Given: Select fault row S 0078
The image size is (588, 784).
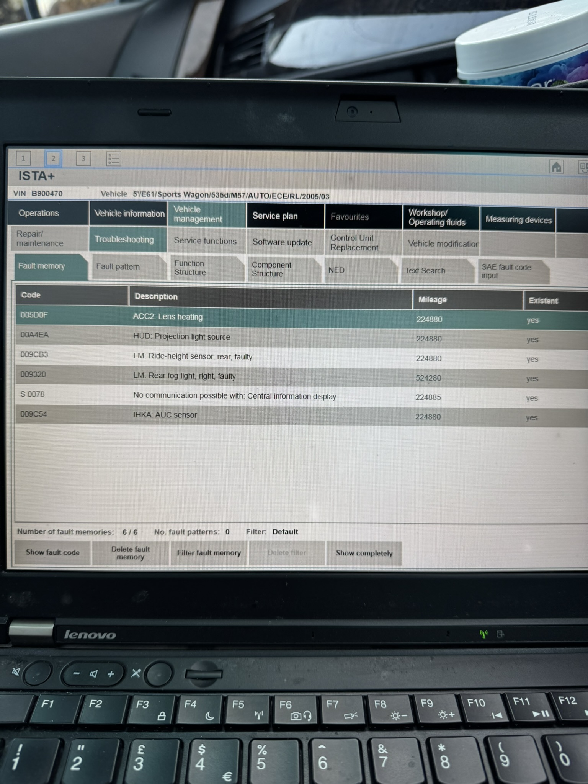Looking at the screenshot, I should pos(302,396).
